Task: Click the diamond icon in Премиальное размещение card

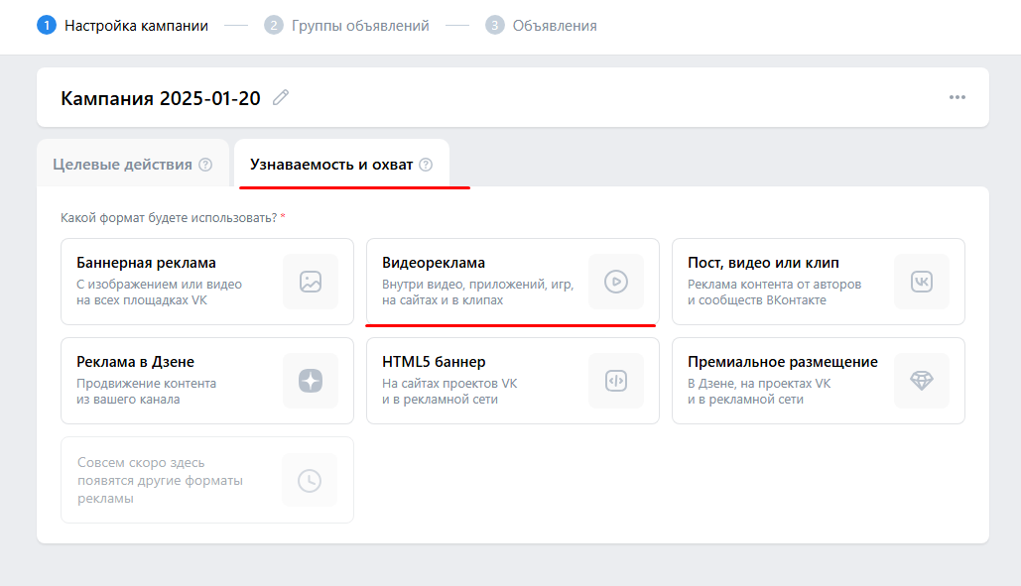Action: tap(922, 381)
